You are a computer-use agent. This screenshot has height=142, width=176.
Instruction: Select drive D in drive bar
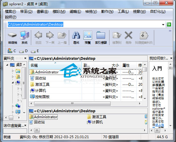[x=23, y=51]
